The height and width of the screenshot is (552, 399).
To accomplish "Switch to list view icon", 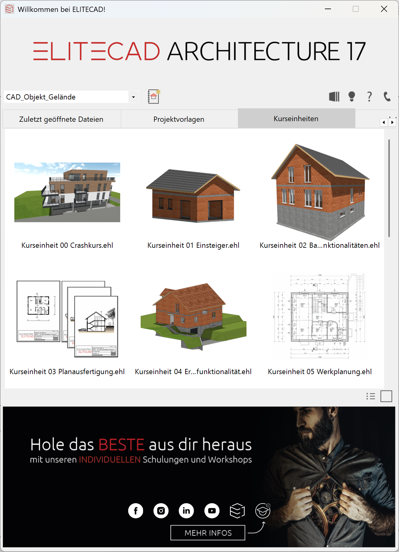I will pos(371,396).
